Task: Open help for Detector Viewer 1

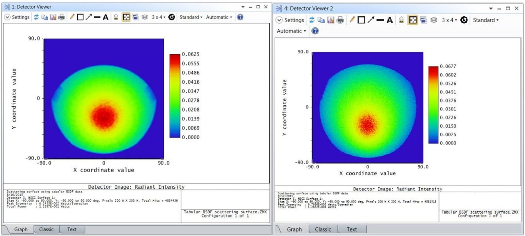Action: (240, 17)
